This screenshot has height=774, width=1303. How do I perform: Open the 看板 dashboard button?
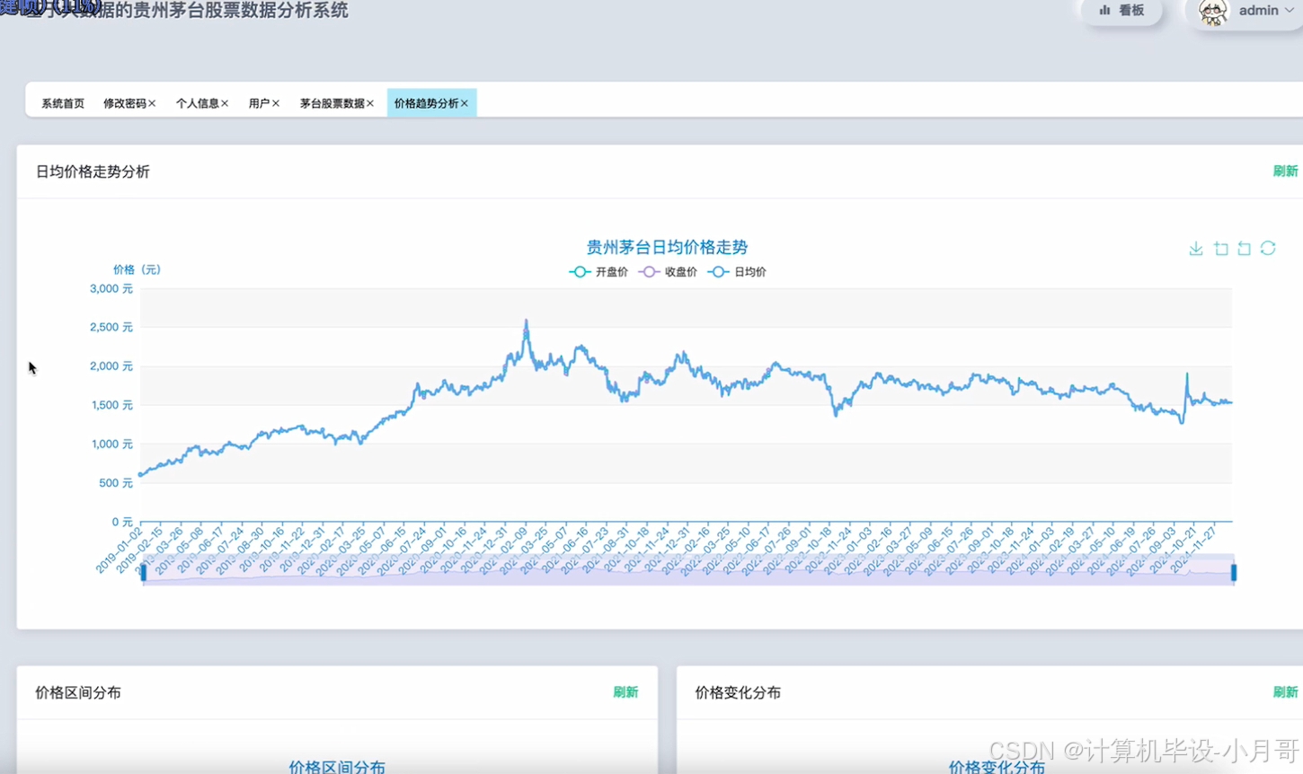[x=1121, y=11]
